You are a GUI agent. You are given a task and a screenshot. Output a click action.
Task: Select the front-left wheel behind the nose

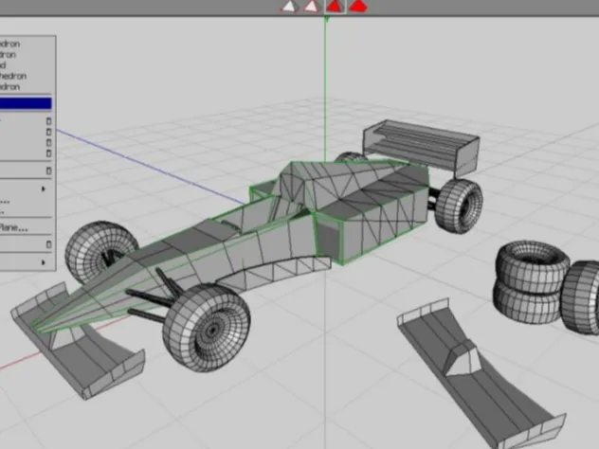(x=100, y=251)
